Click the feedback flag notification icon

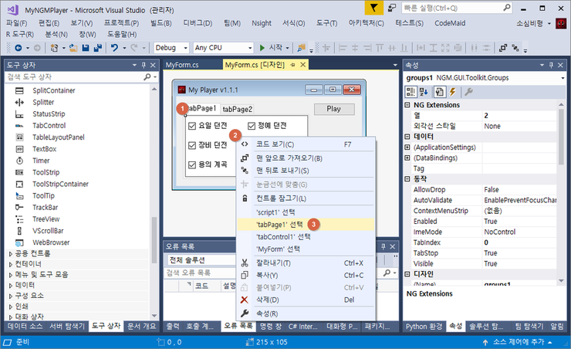click(374, 8)
